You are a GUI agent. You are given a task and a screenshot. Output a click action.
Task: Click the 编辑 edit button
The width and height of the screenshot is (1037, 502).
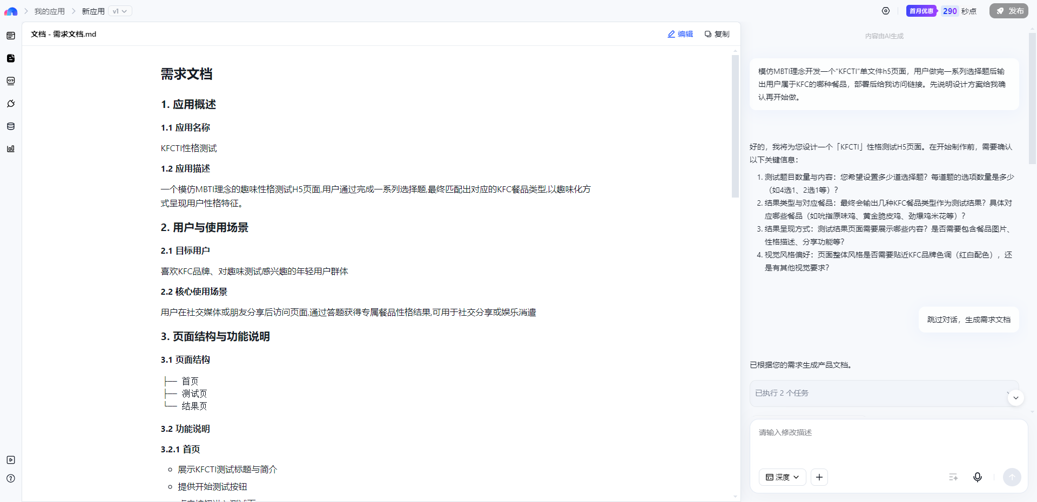pos(681,34)
